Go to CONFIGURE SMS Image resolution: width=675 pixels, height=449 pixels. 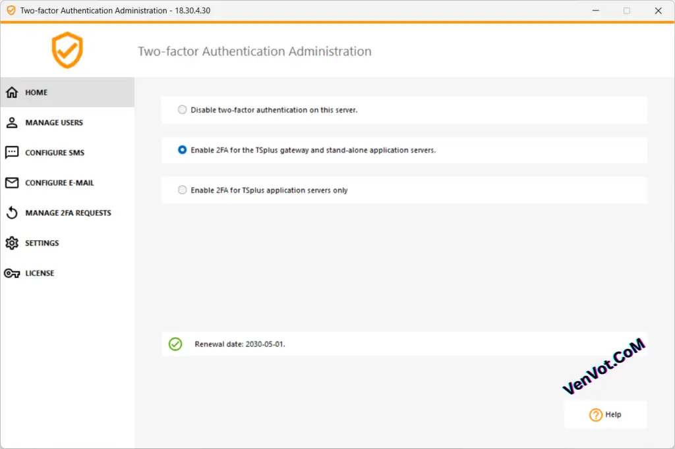[x=67, y=153]
